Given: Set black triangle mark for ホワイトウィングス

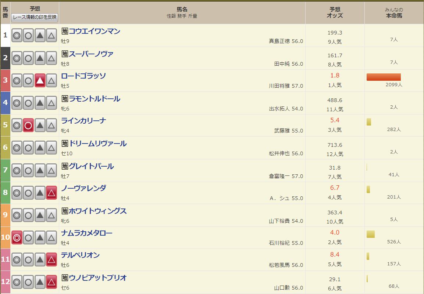Looking at the screenshot, I should [40, 215].
